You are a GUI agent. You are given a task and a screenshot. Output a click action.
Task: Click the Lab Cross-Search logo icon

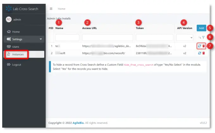(x=9, y=9)
